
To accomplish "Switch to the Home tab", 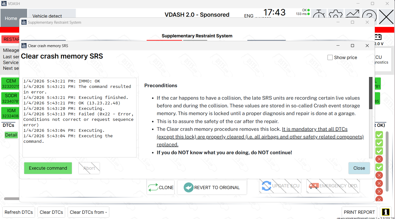I will point(11,18).
